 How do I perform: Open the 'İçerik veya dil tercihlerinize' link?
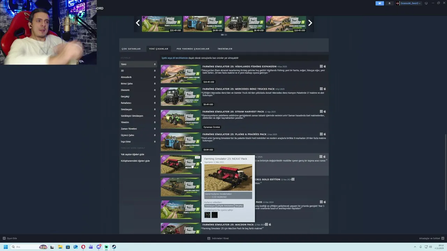(x=175, y=58)
